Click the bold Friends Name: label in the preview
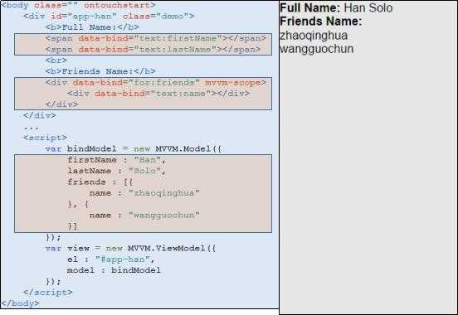This screenshot has width=458, height=315. 321,21
